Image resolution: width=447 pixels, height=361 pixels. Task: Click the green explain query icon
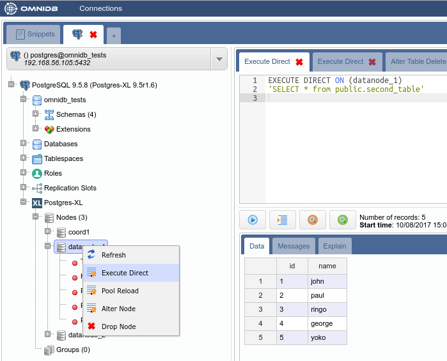coord(343,220)
